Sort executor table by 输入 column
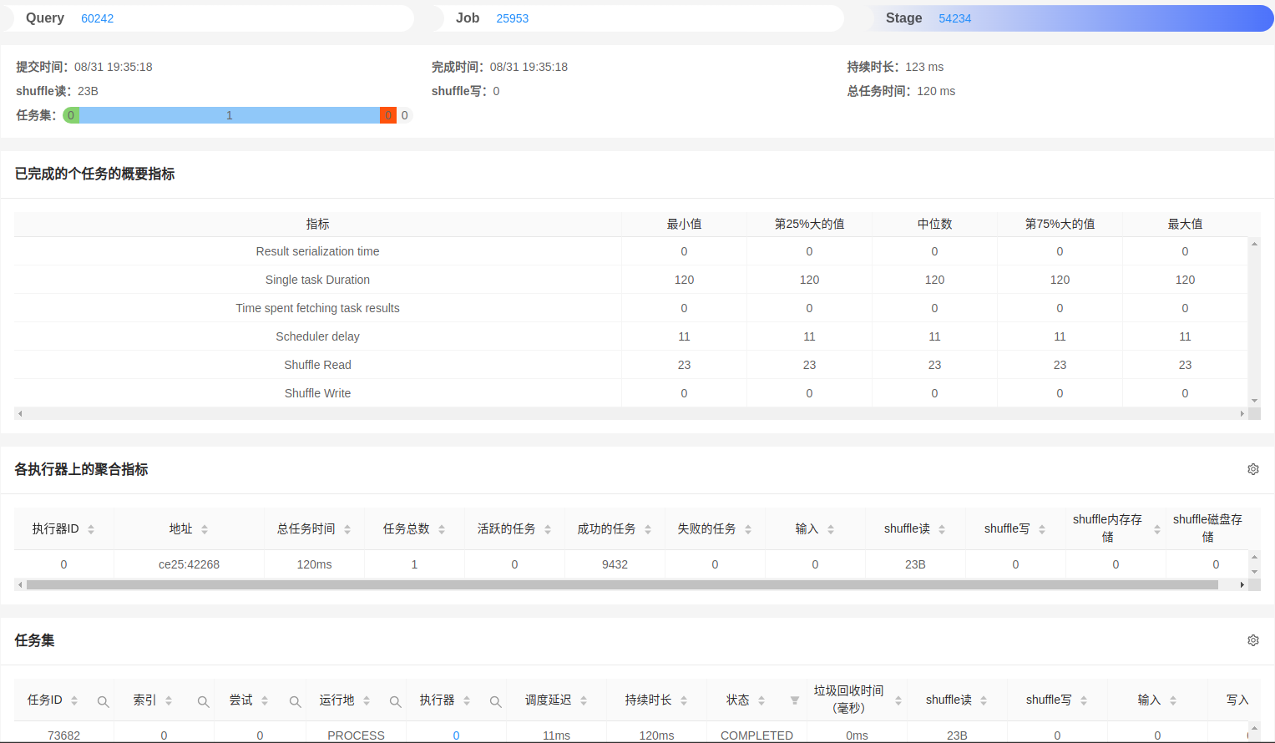This screenshot has height=743, width=1275. tap(831, 529)
